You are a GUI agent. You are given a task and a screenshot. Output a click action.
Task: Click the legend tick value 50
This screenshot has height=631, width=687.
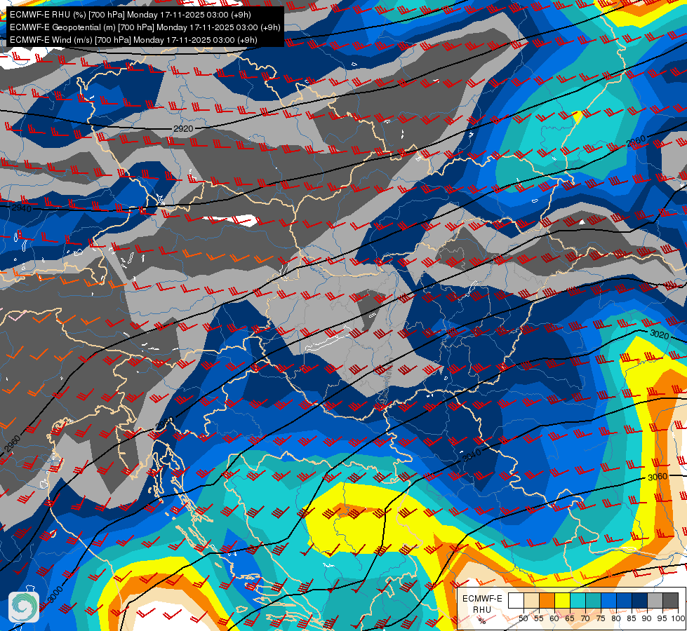tap(523, 618)
